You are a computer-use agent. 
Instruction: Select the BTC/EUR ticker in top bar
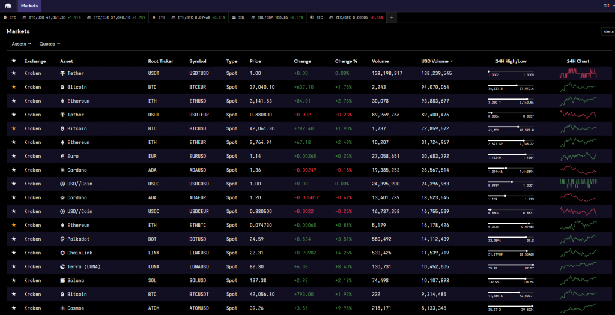coord(116,17)
